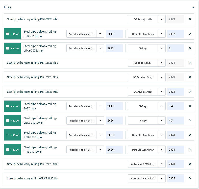The image size is (199, 189).
Task: Remove the VRAY-2020.max file row
Action: pos(190,121)
